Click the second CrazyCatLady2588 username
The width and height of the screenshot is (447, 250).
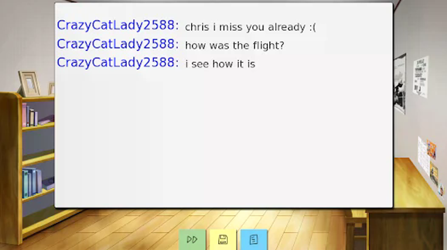[x=118, y=44]
